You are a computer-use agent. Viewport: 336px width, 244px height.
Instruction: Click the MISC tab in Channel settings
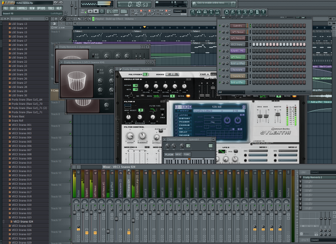[178, 154]
